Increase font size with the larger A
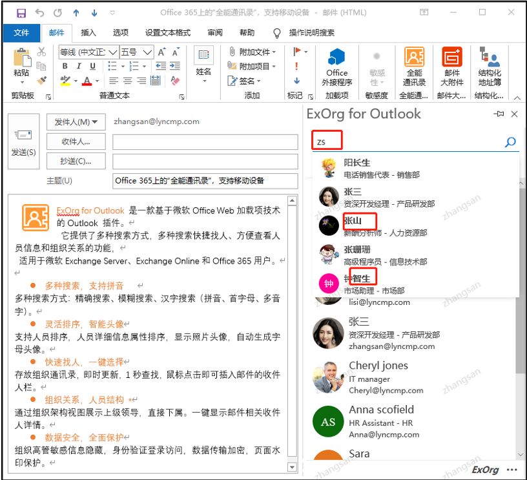527x480 pixels. [x=161, y=52]
